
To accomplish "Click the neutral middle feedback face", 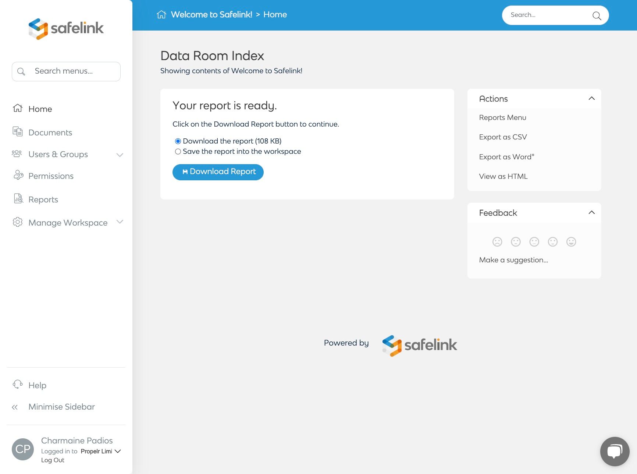I will pos(534,242).
